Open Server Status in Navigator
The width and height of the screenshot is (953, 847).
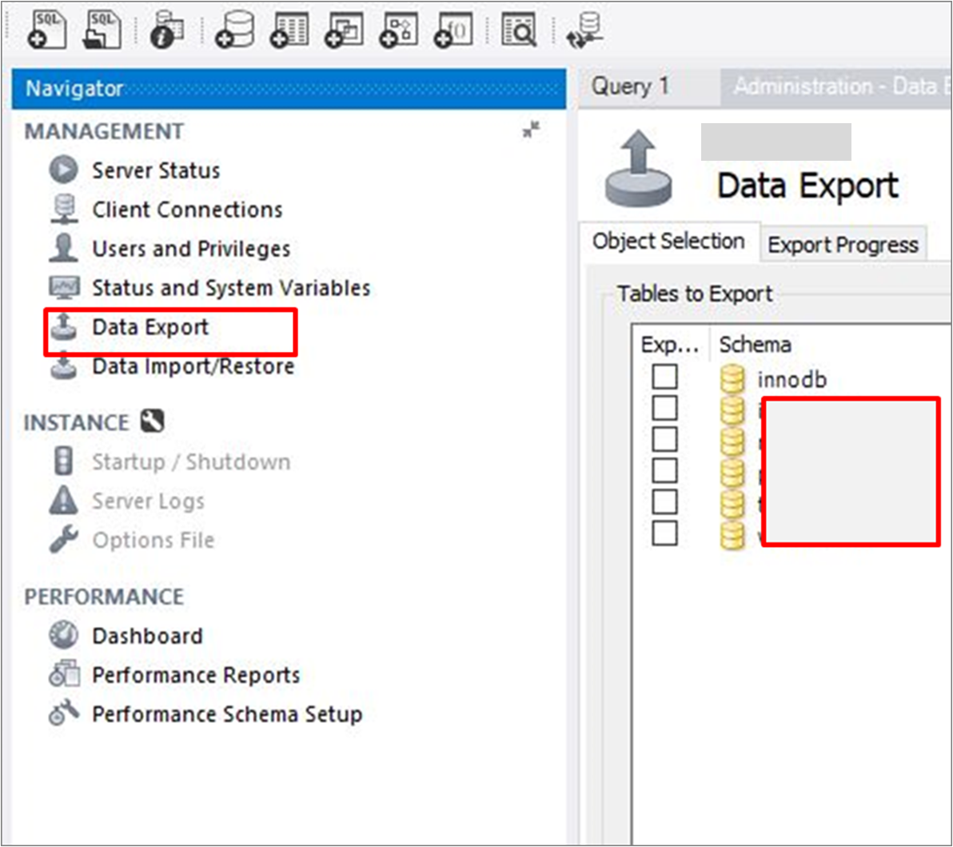click(156, 170)
